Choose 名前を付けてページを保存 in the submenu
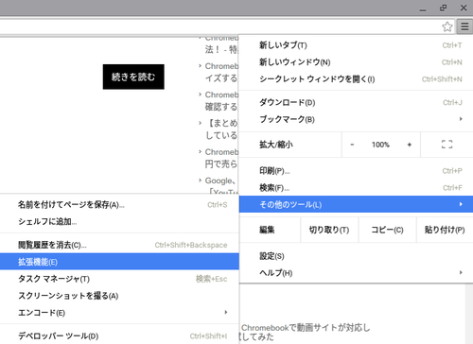 [x=119, y=205]
